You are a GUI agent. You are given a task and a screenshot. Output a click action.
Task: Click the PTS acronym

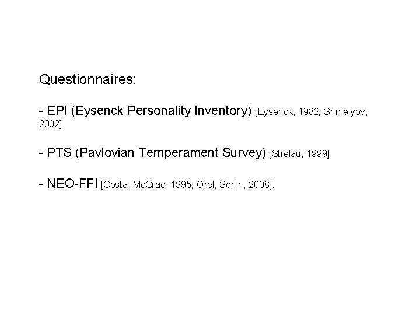click(59, 152)
